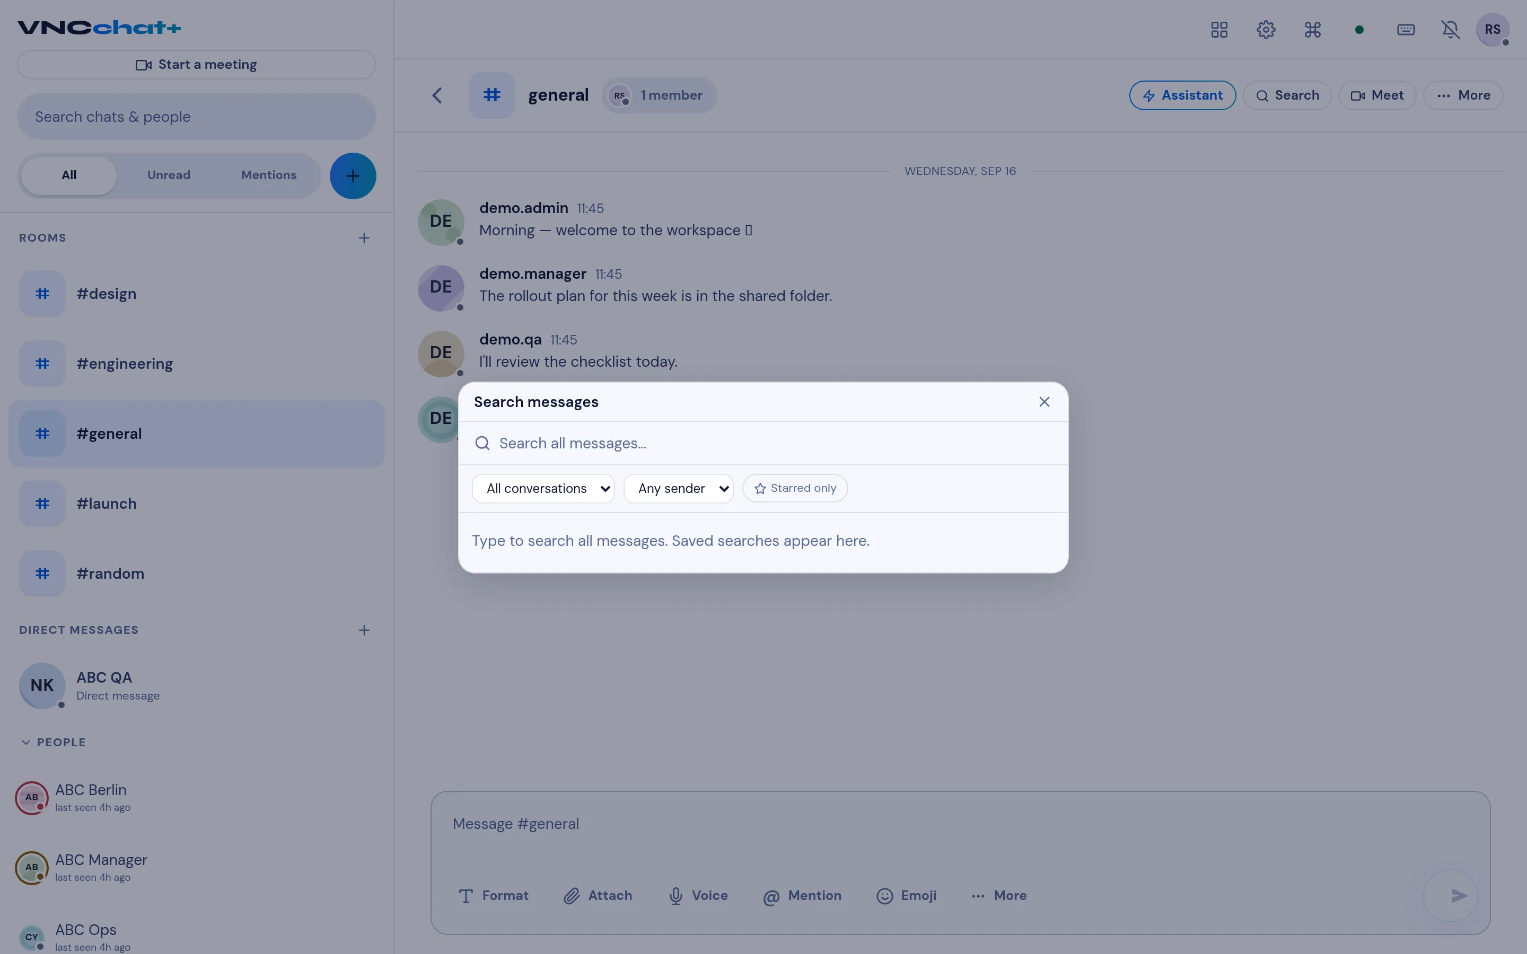Image resolution: width=1527 pixels, height=954 pixels.
Task: Open ABC QA direct message
Action: [197, 686]
